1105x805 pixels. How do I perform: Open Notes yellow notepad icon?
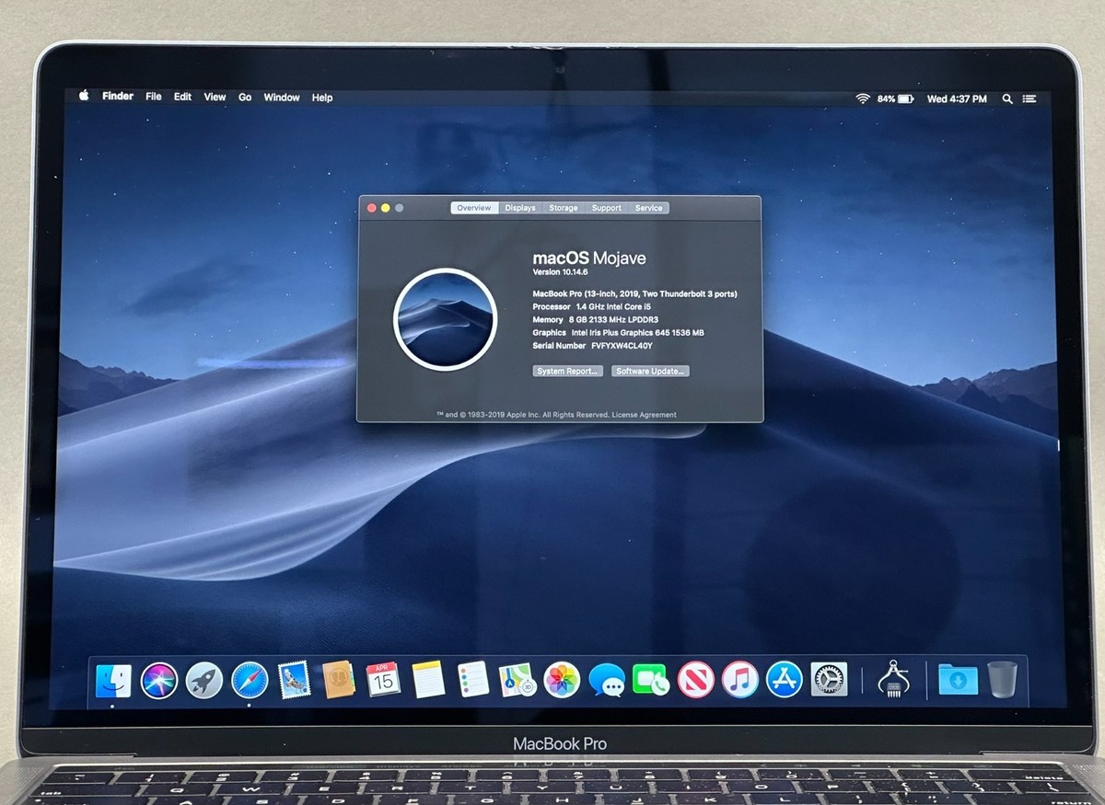[428, 680]
